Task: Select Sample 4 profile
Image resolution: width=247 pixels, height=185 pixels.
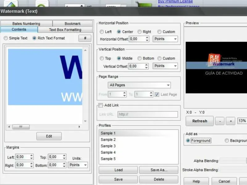Action: coord(139,152)
